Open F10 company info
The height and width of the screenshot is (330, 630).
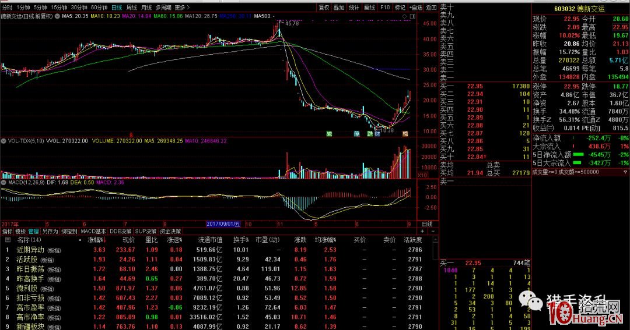[385, 8]
